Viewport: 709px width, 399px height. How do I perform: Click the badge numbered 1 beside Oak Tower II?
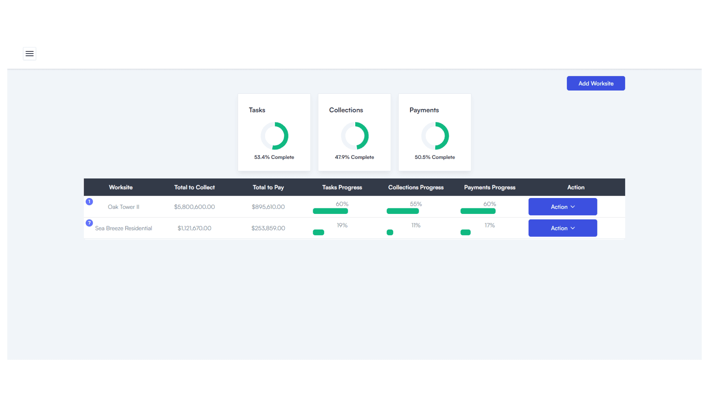(89, 202)
